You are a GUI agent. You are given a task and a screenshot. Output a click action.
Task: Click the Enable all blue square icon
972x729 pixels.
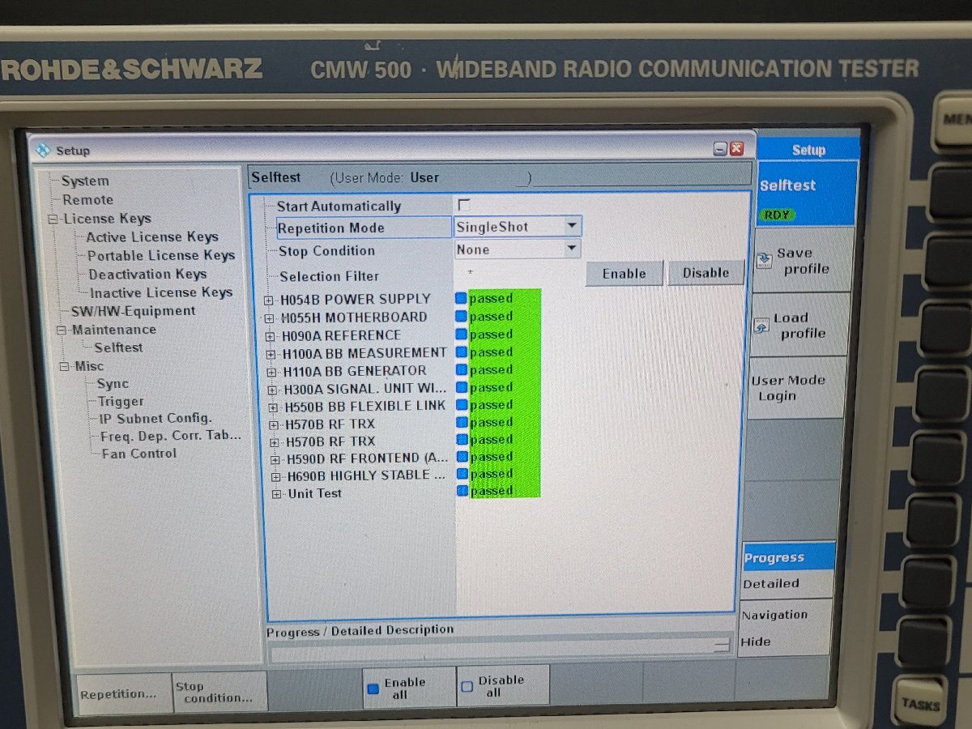coord(373,688)
